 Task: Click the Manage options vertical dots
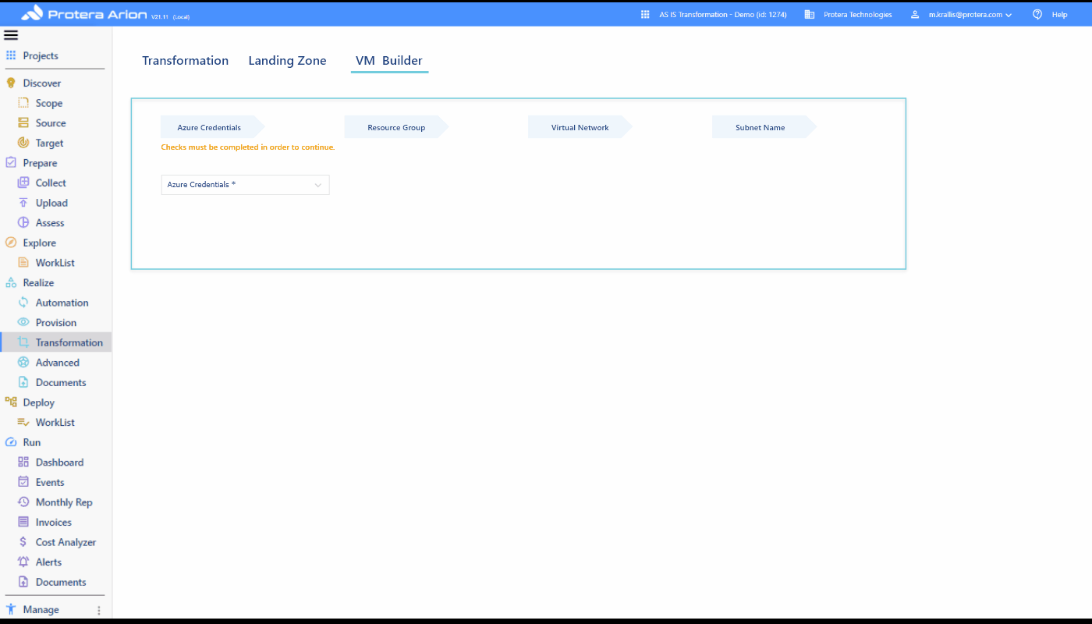tap(98, 610)
